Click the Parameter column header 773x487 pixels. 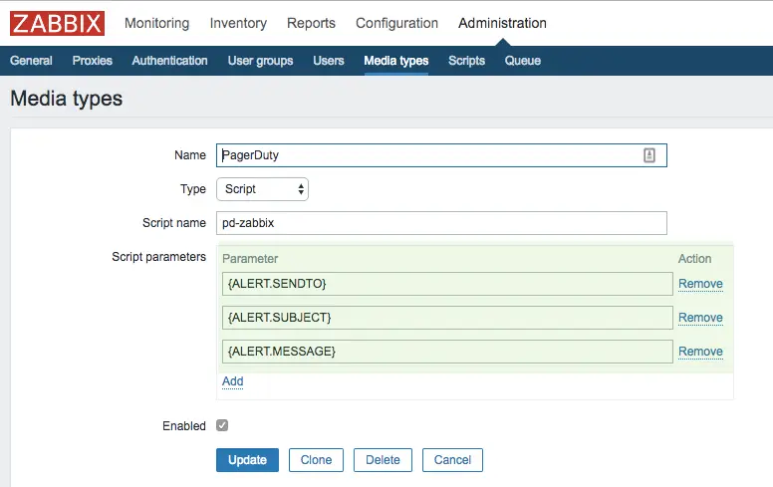pos(250,259)
